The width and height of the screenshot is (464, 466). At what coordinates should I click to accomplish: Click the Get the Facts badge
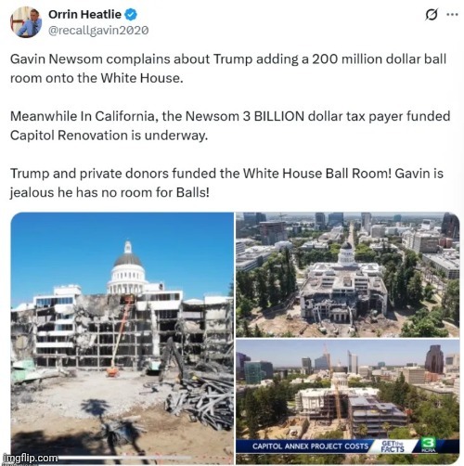pos(393,447)
